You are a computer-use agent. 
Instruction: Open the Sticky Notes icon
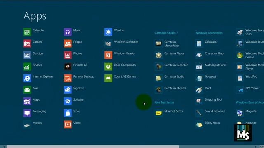(199, 125)
